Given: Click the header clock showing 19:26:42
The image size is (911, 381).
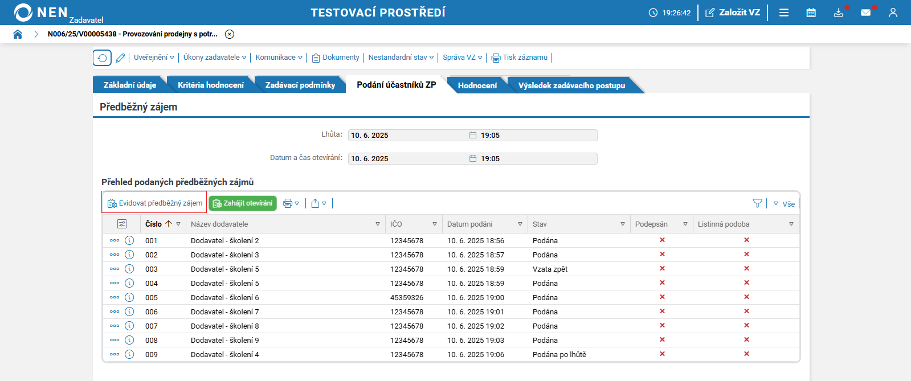Looking at the screenshot, I should point(670,13).
